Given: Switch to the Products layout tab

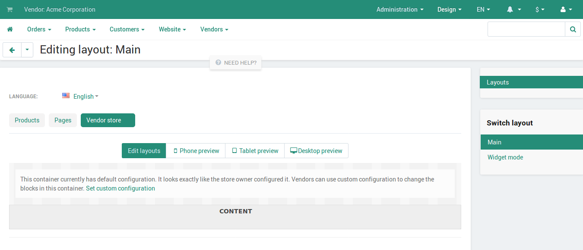Looking at the screenshot, I should 27,120.
